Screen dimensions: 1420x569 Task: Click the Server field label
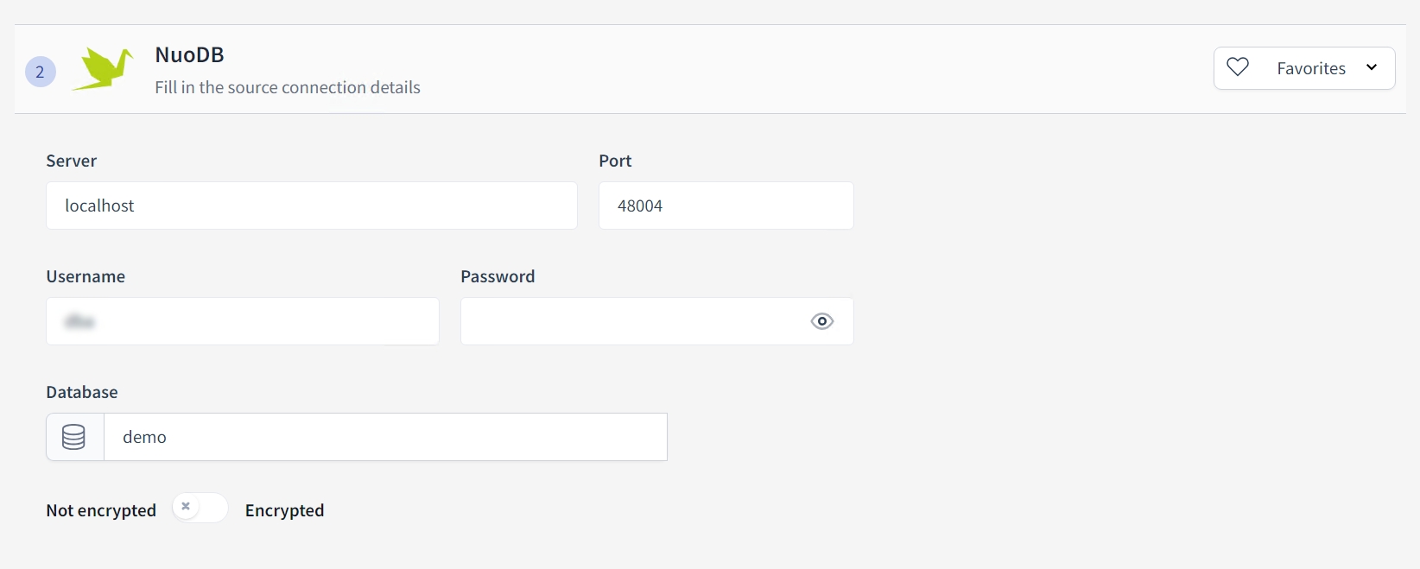(72, 161)
